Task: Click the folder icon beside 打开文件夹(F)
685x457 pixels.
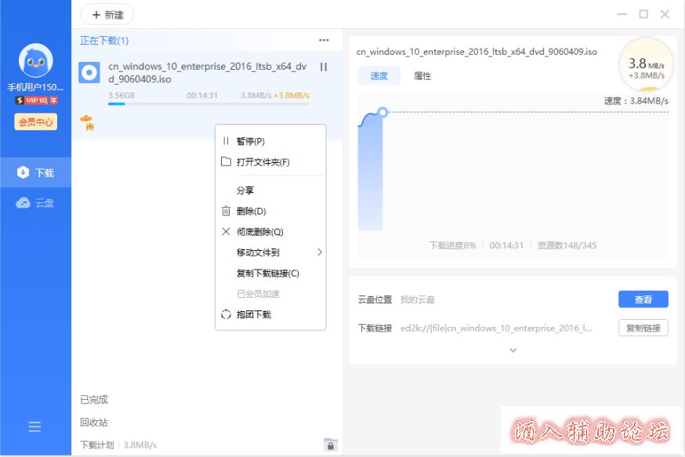Action: click(x=226, y=161)
